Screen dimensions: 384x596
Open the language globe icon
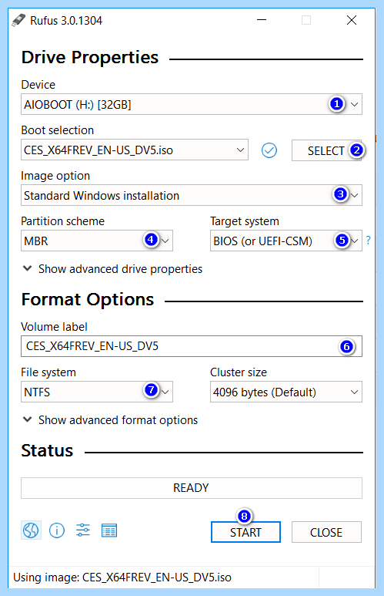[31, 530]
